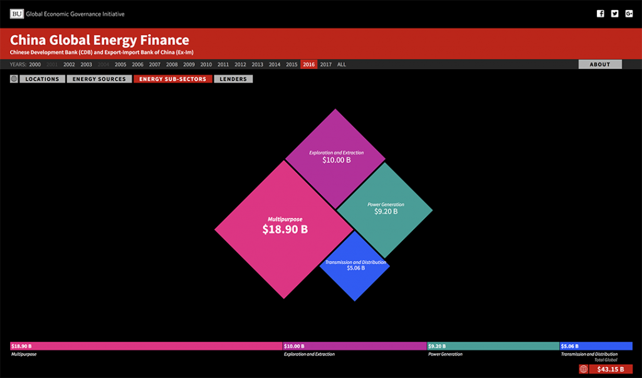Click Power Generation label under the bar
642x378 pixels.
click(x=445, y=354)
